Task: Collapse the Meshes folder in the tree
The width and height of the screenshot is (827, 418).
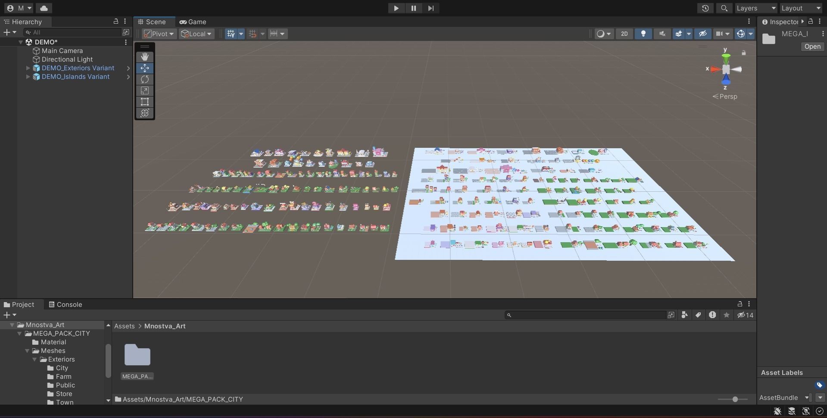Action: [x=27, y=351]
